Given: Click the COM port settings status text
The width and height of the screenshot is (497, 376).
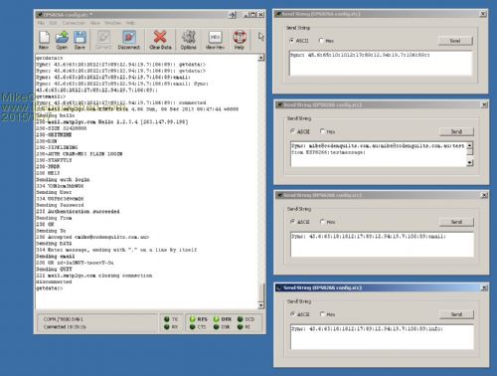Looking at the screenshot, I should click(x=64, y=319).
